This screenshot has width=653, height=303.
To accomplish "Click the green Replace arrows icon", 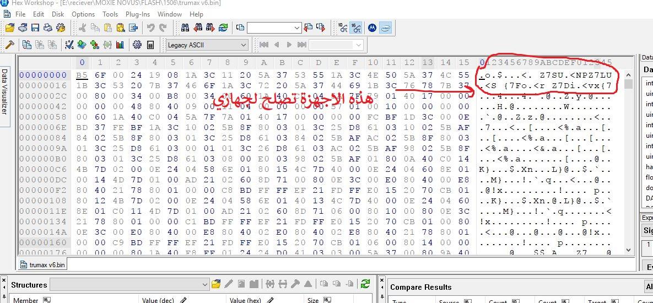I will point(223,28).
